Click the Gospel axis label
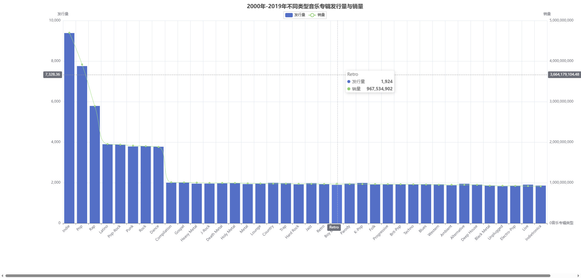 pyautogui.click(x=179, y=230)
